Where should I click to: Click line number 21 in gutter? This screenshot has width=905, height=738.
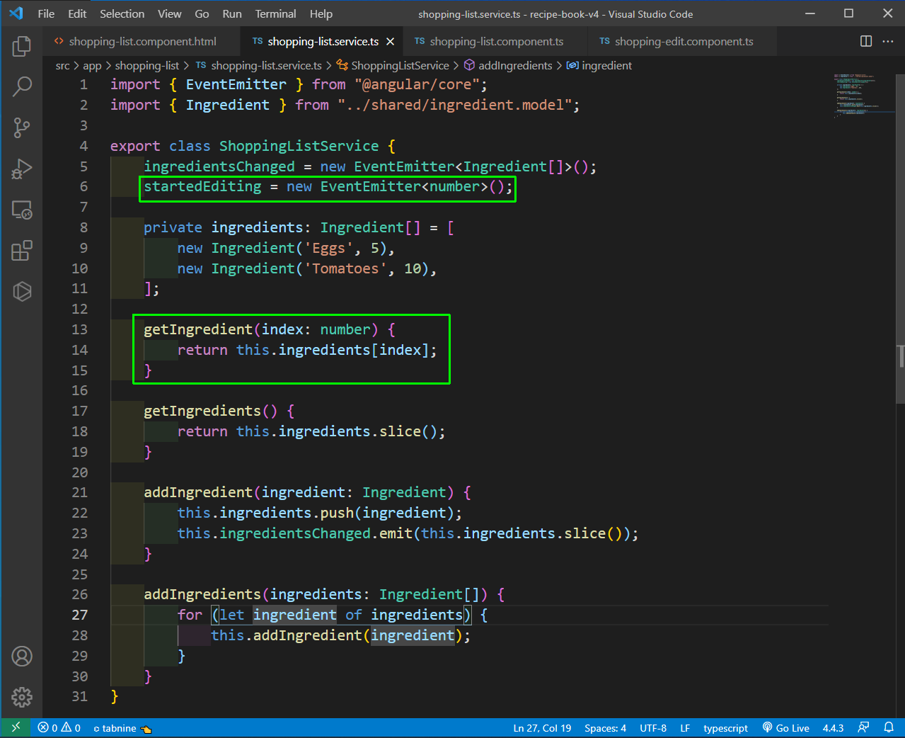[x=80, y=492]
